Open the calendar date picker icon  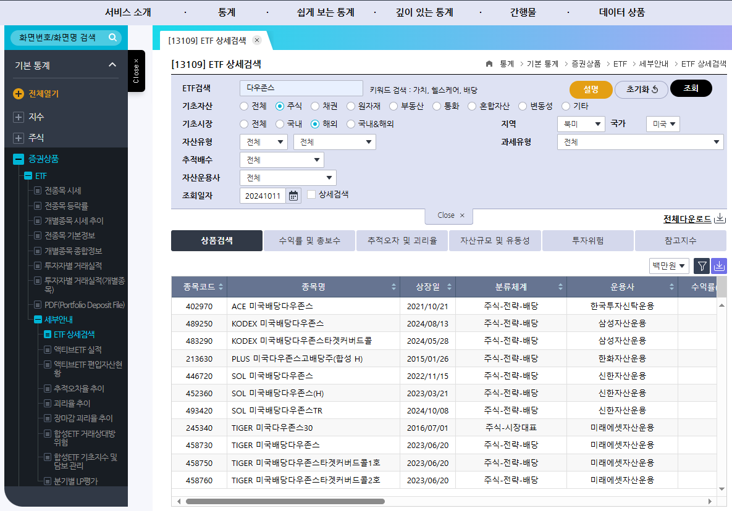tap(293, 196)
